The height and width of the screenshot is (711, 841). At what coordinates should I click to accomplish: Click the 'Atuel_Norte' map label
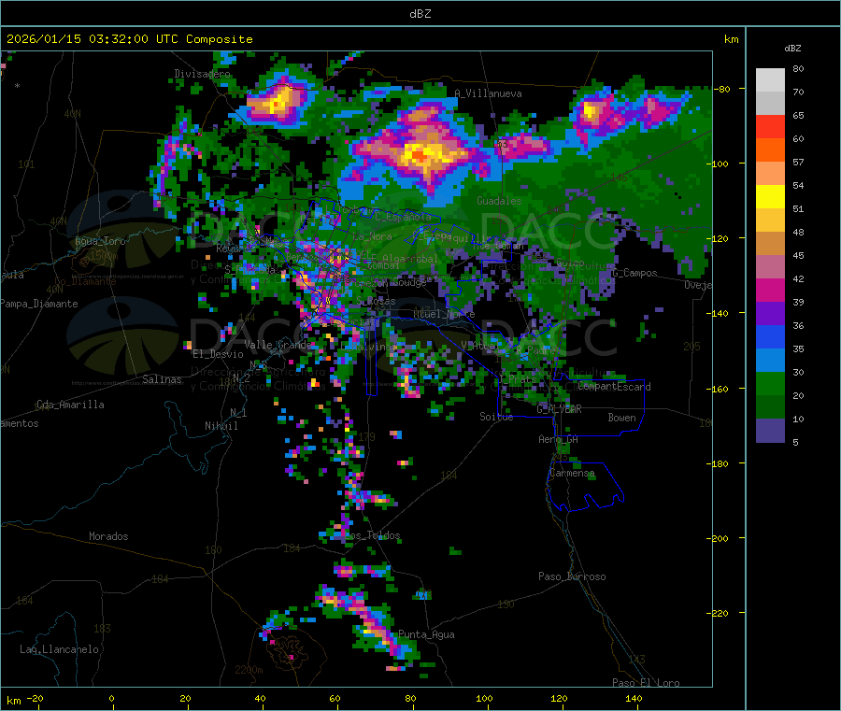pos(444,314)
